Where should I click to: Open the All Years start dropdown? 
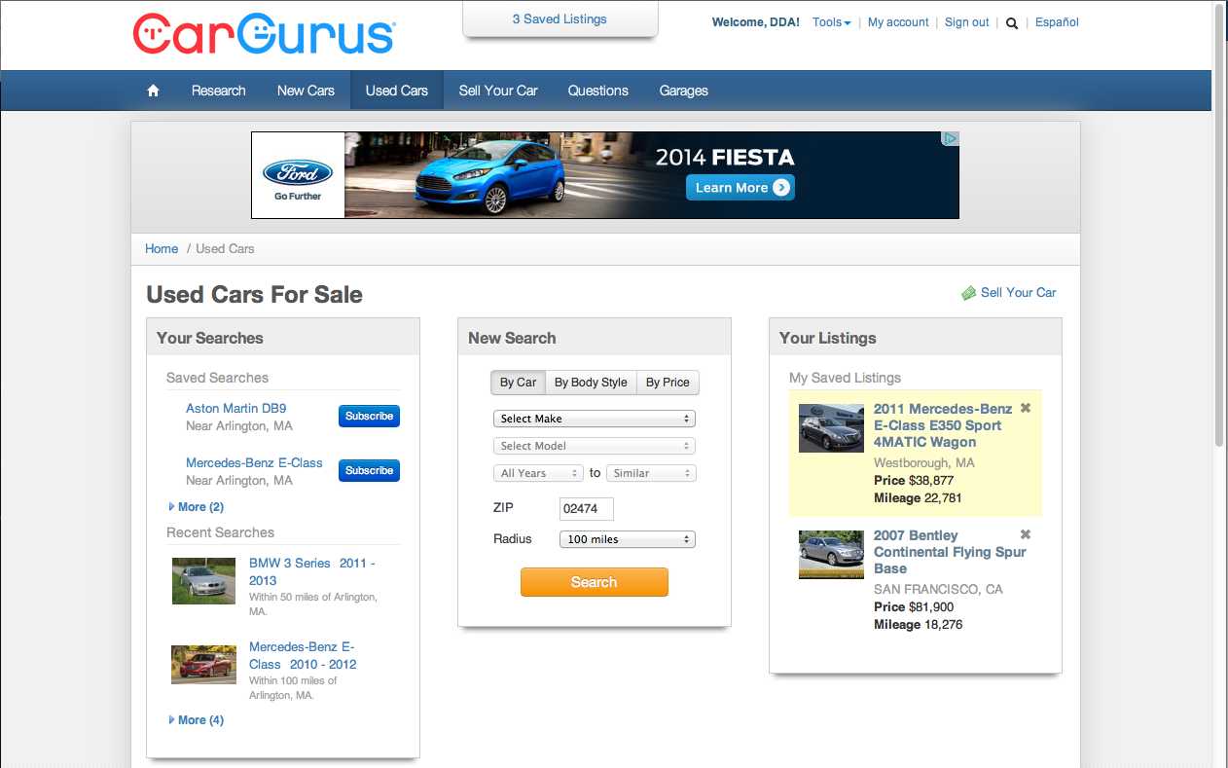pyautogui.click(x=538, y=473)
